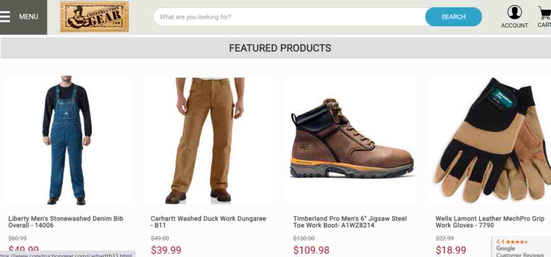Image resolution: width=551 pixels, height=257 pixels.
Task: Open the Account profile icon
Action: point(514,13)
